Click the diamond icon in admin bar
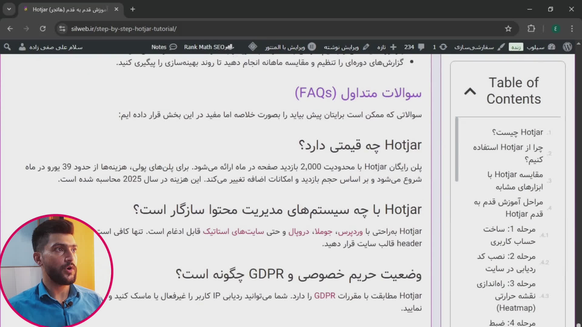This screenshot has height=327, width=582. pyautogui.click(x=253, y=47)
